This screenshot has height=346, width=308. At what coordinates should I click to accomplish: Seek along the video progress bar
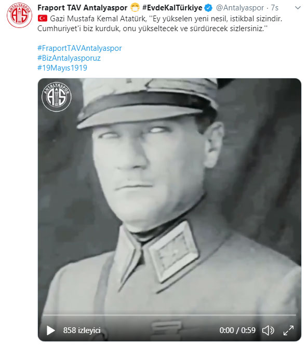point(169,315)
